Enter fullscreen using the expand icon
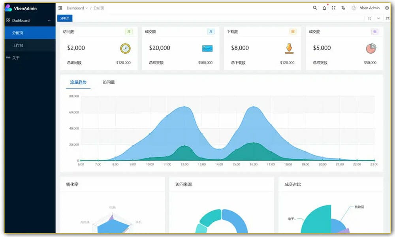 click(x=333, y=8)
